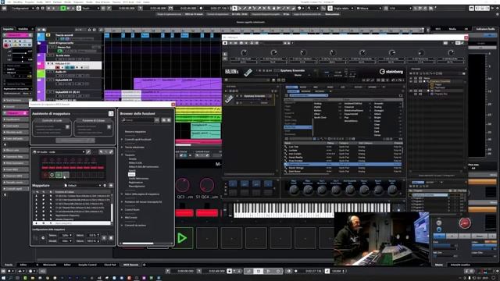This screenshot has width=500, height=281.
Task: Click the apply mapping button in assistant
Action: tap(75, 140)
